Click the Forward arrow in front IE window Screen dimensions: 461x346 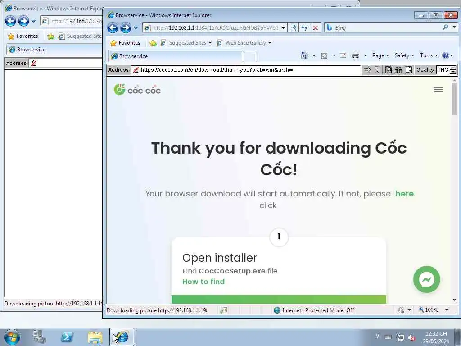click(126, 28)
